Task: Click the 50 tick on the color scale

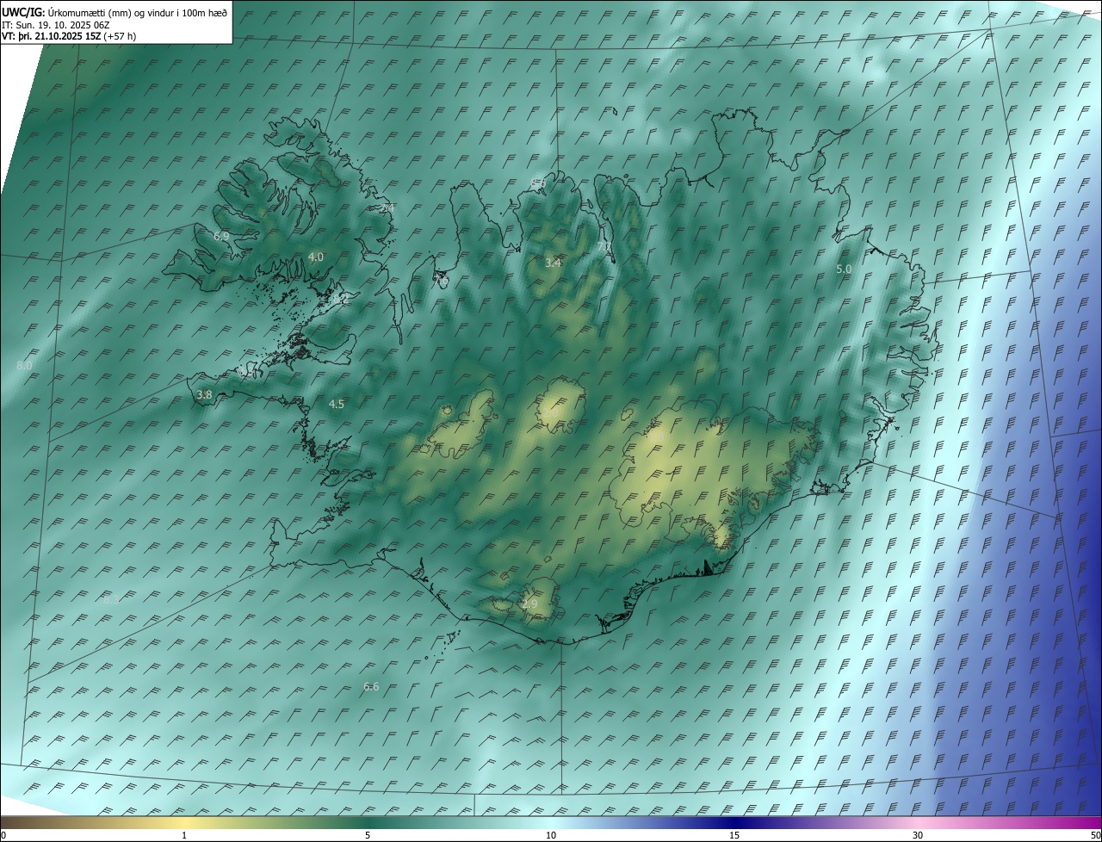Action: click(x=1095, y=835)
